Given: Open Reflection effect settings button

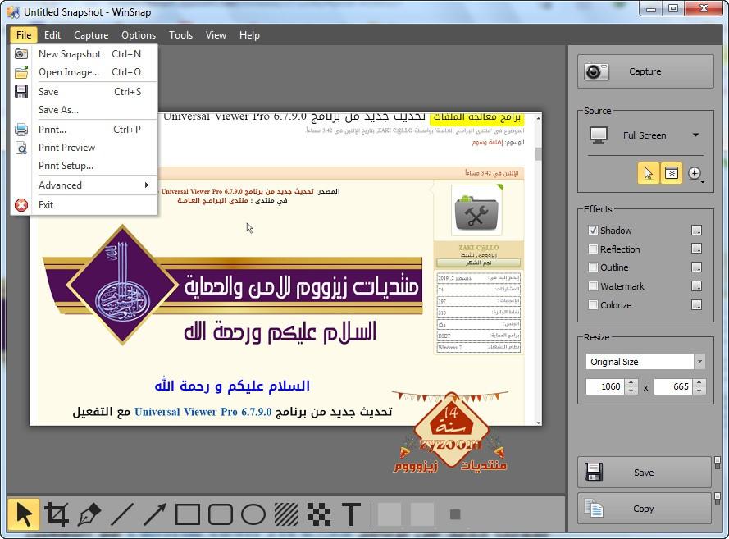Looking at the screenshot, I should (x=696, y=249).
